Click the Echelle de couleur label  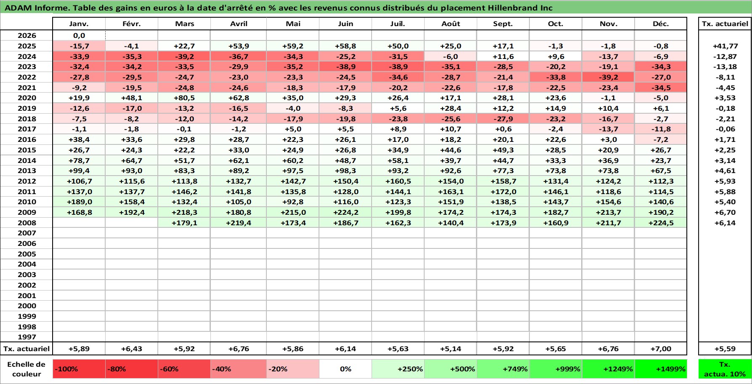coord(27,369)
